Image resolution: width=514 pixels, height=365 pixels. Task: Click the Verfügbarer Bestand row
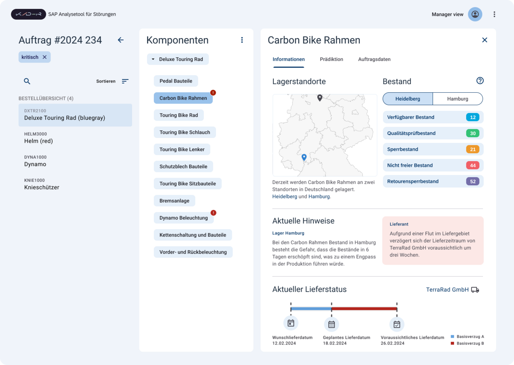pos(433,117)
